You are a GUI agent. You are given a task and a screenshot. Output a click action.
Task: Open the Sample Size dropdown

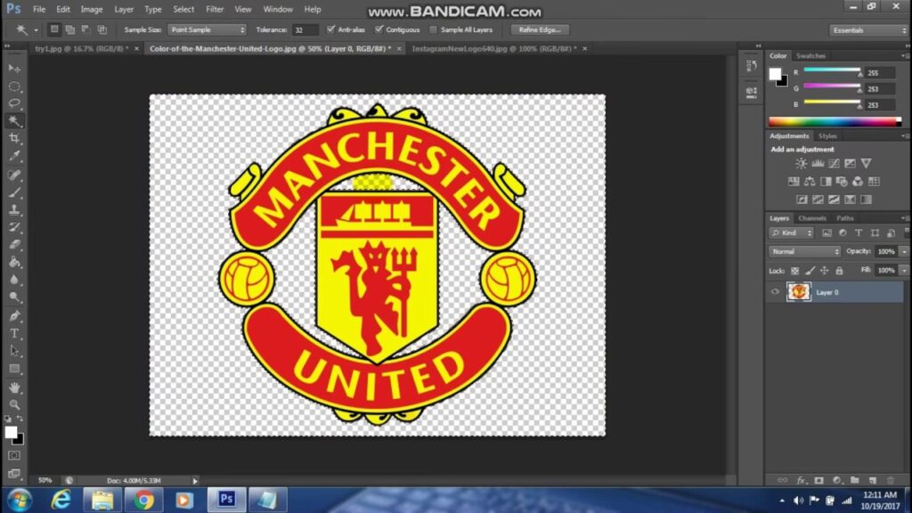[x=207, y=29]
